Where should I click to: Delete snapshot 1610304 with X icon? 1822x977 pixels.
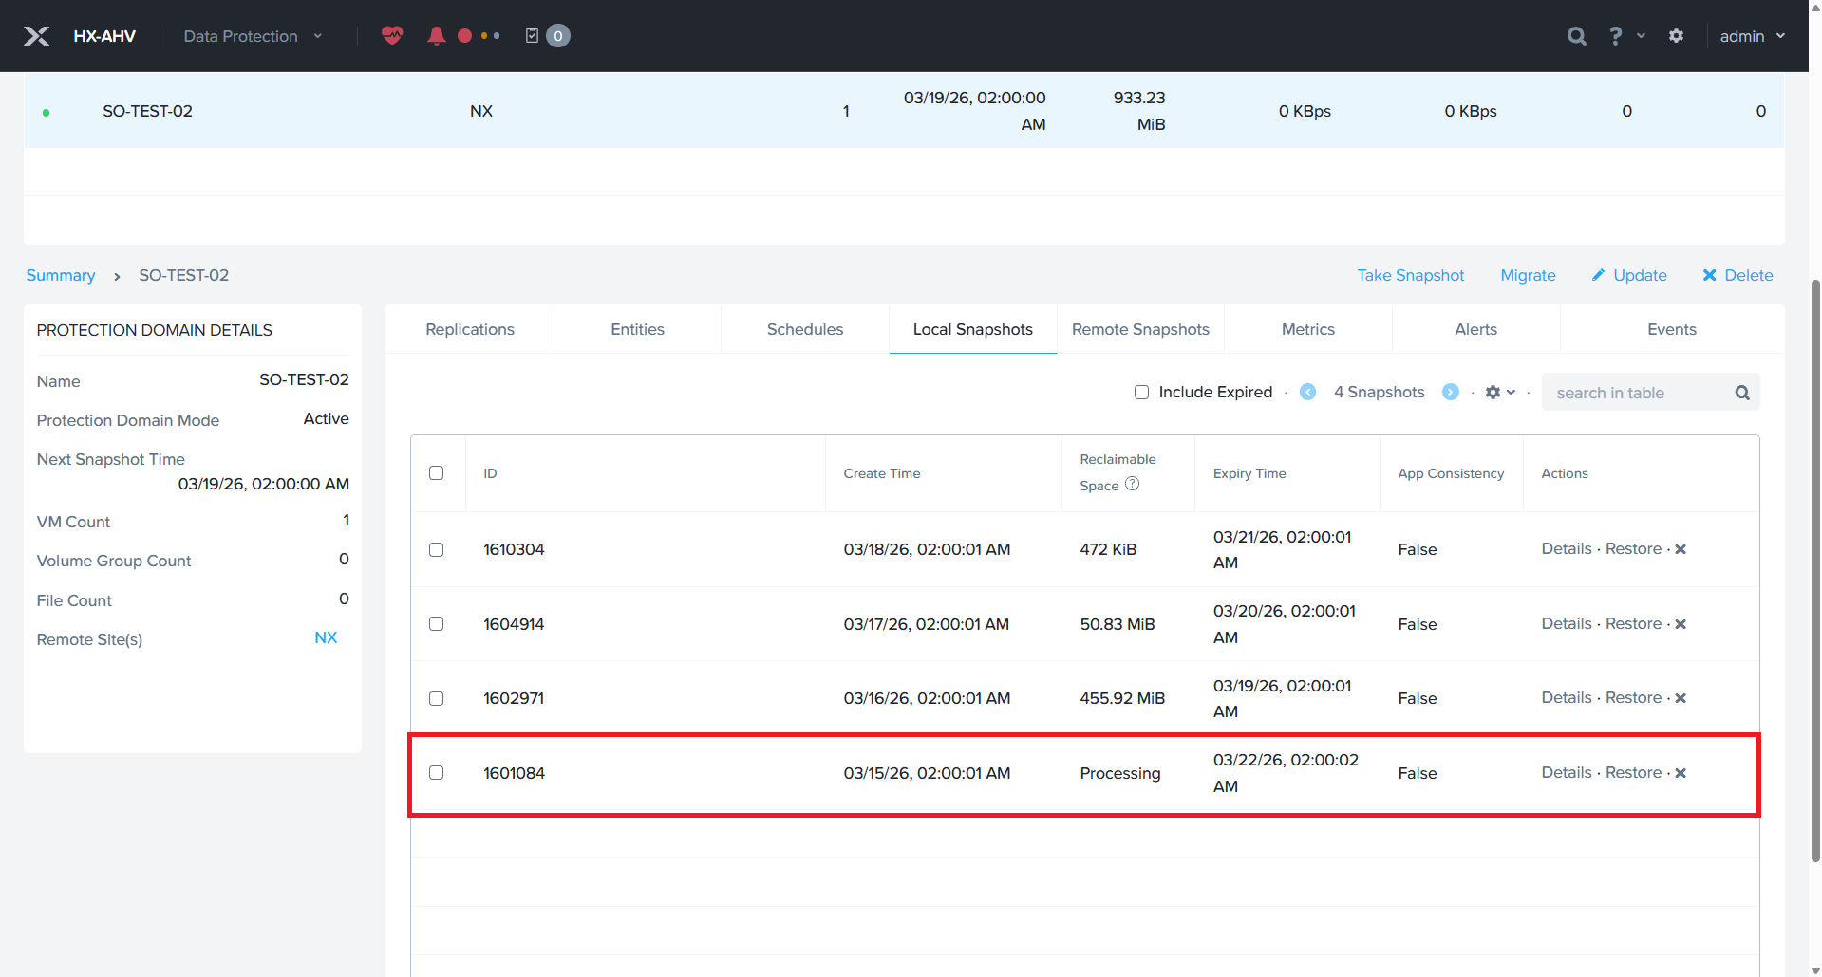click(1681, 549)
